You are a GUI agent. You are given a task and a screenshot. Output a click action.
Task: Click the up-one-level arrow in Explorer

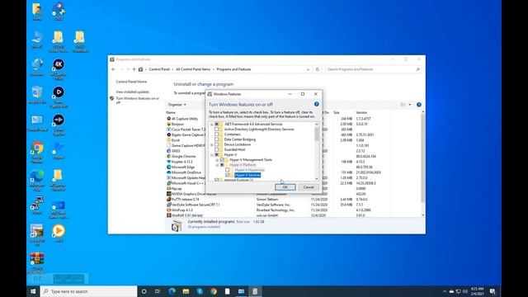[x=134, y=69]
